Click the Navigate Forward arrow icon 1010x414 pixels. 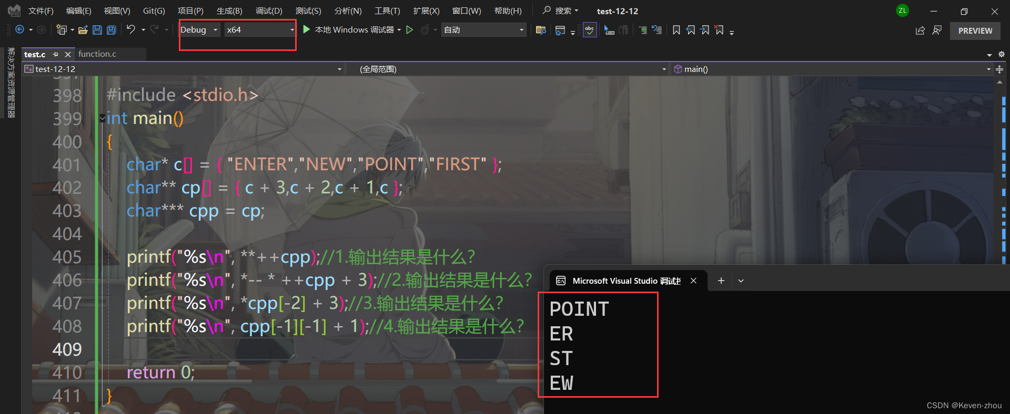pyautogui.click(x=41, y=30)
